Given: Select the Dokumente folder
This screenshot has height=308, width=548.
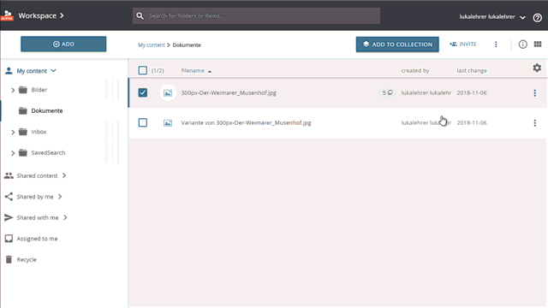Looking at the screenshot, I should click(x=47, y=110).
